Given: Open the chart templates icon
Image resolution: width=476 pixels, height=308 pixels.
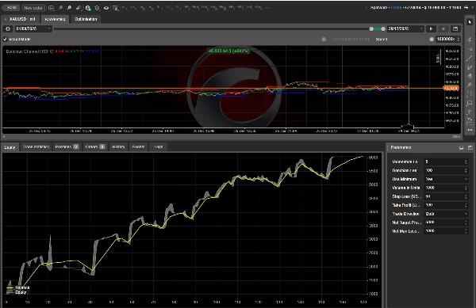Looking at the screenshot, I should (115, 8).
